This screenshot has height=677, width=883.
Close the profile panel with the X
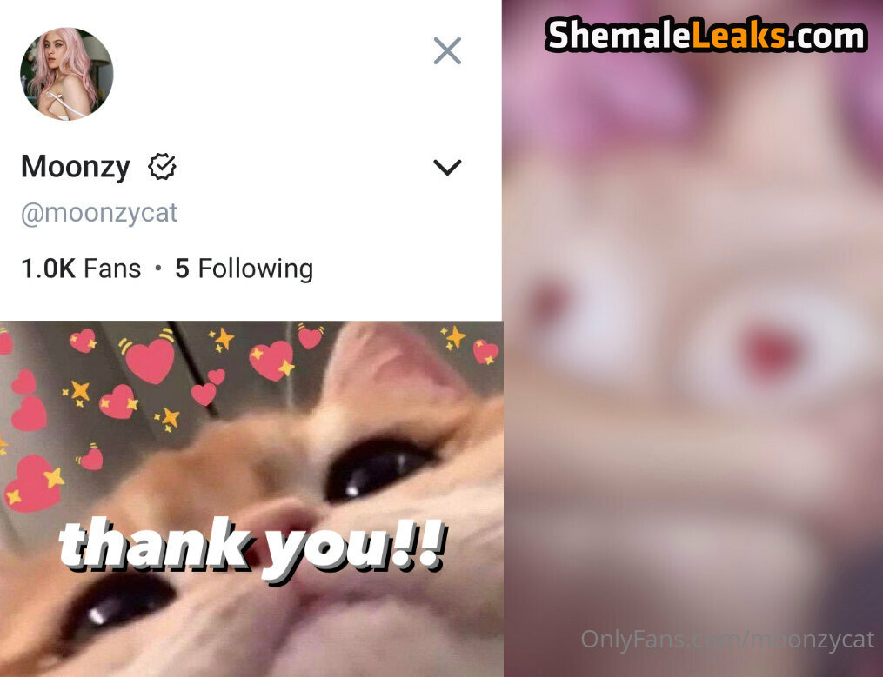click(448, 50)
